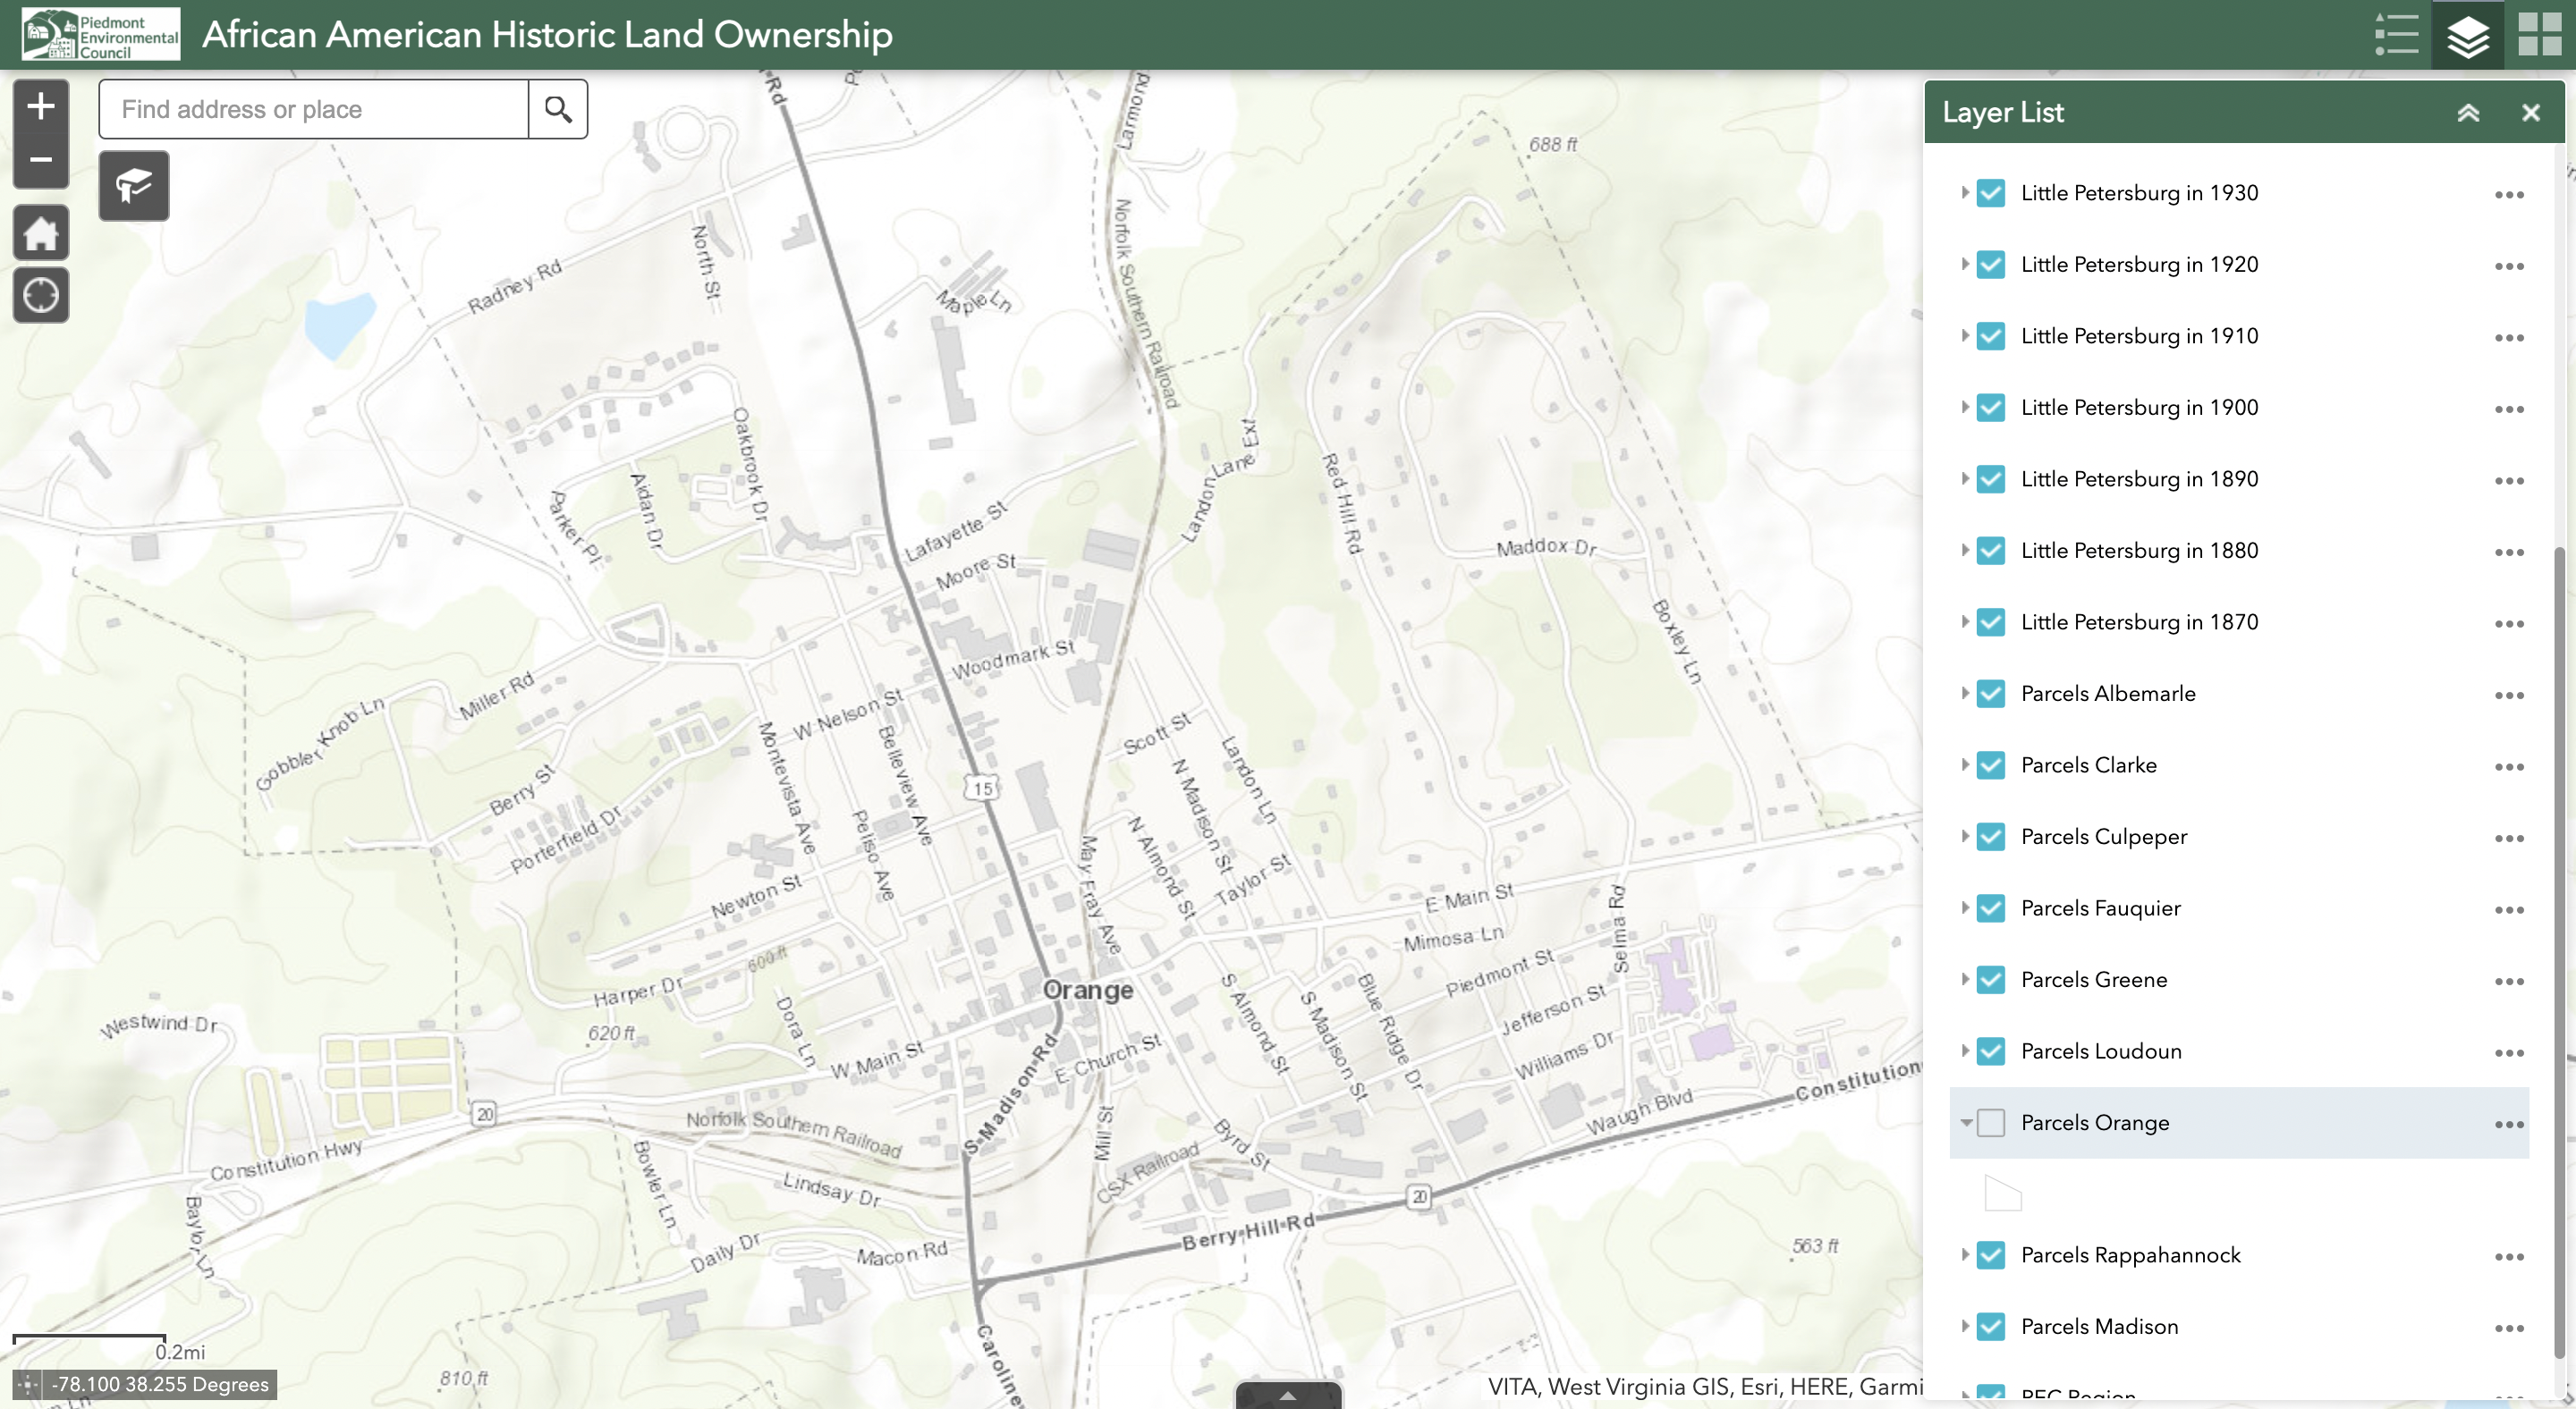Expand the Parcels Madison layer
The width and height of the screenshot is (2576, 1409).
(x=1964, y=1326)
